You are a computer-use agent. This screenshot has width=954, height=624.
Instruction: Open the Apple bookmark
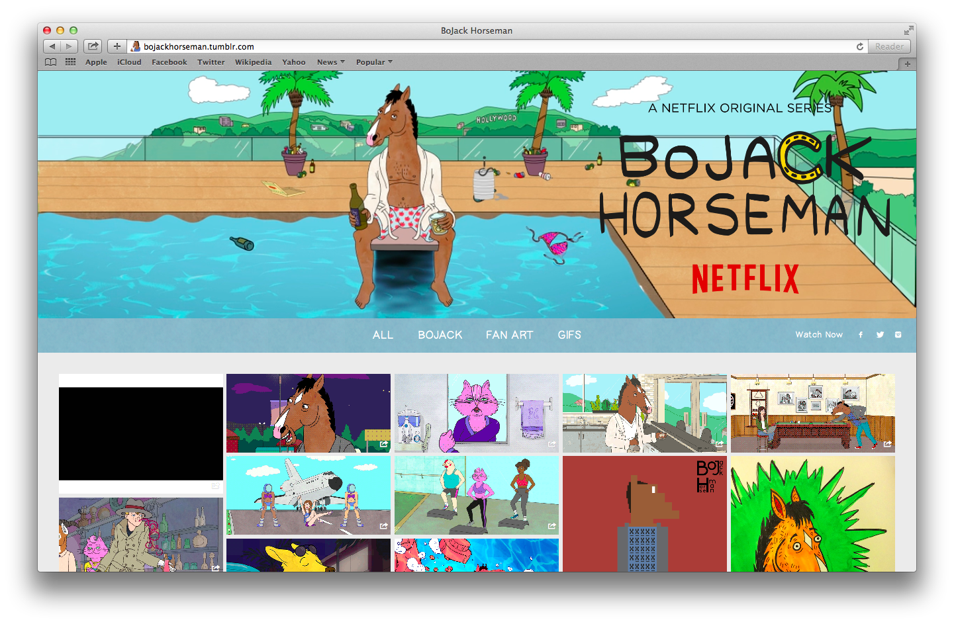[96, 62]
